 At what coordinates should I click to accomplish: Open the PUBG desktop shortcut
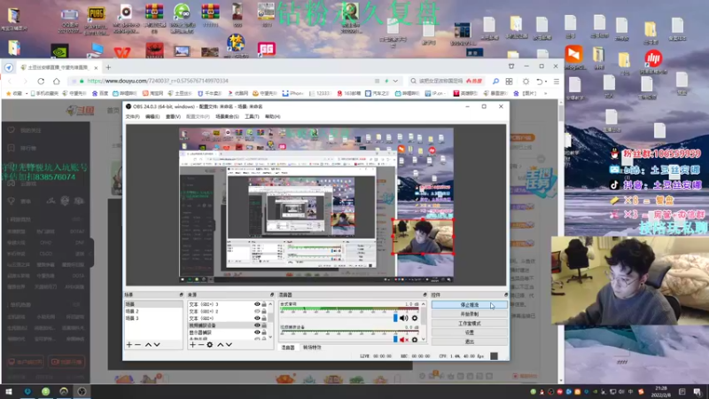tap(96, 20)
